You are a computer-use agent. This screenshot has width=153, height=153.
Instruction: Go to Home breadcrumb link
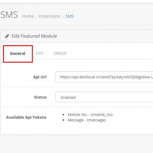[28, 16]
